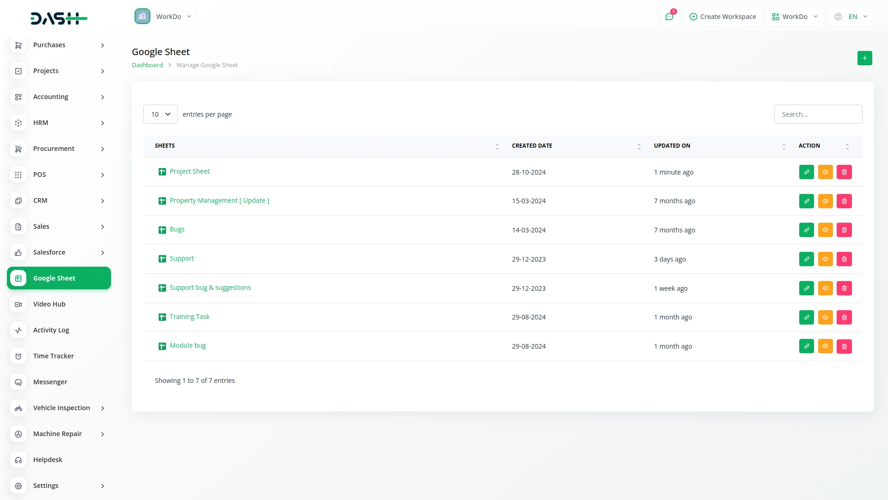The height and width of the screenshot is (500, 888).
Task: Open the link icon for Module bug
Action: coord(807,346)
